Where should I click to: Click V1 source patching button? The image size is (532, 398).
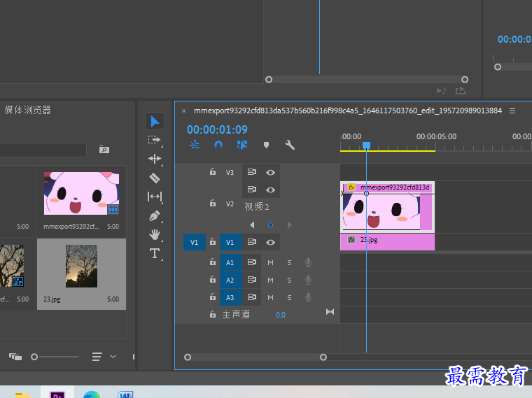pyautogui.click(x=195, y=242)
